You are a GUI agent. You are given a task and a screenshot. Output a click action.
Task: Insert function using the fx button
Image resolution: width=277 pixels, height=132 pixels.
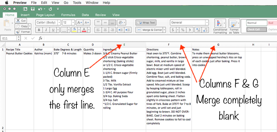click(40, 38)
